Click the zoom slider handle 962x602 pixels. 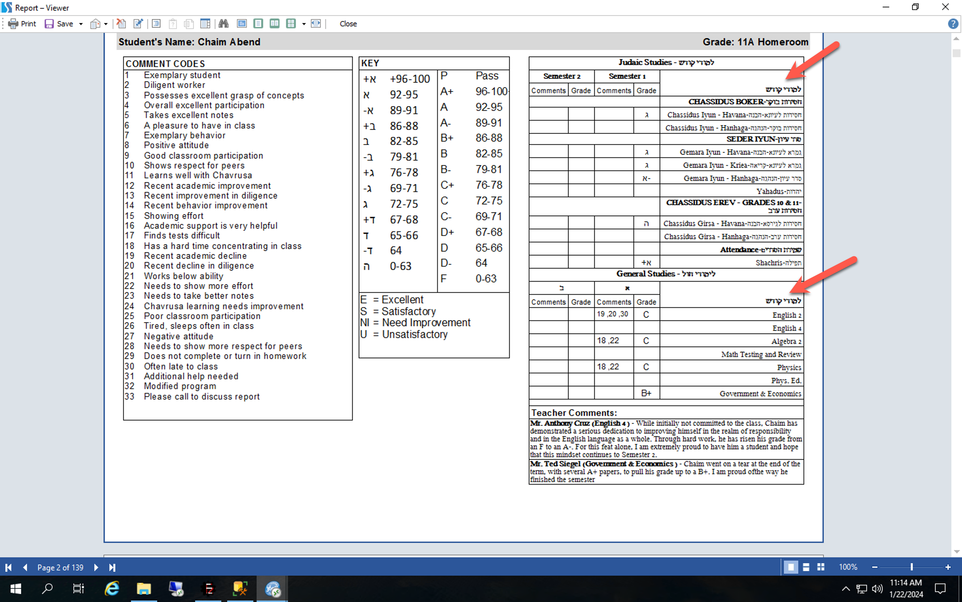912,567
